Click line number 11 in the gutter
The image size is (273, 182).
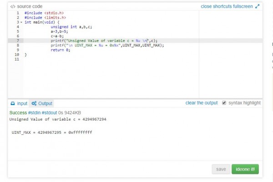coord(17,59)
